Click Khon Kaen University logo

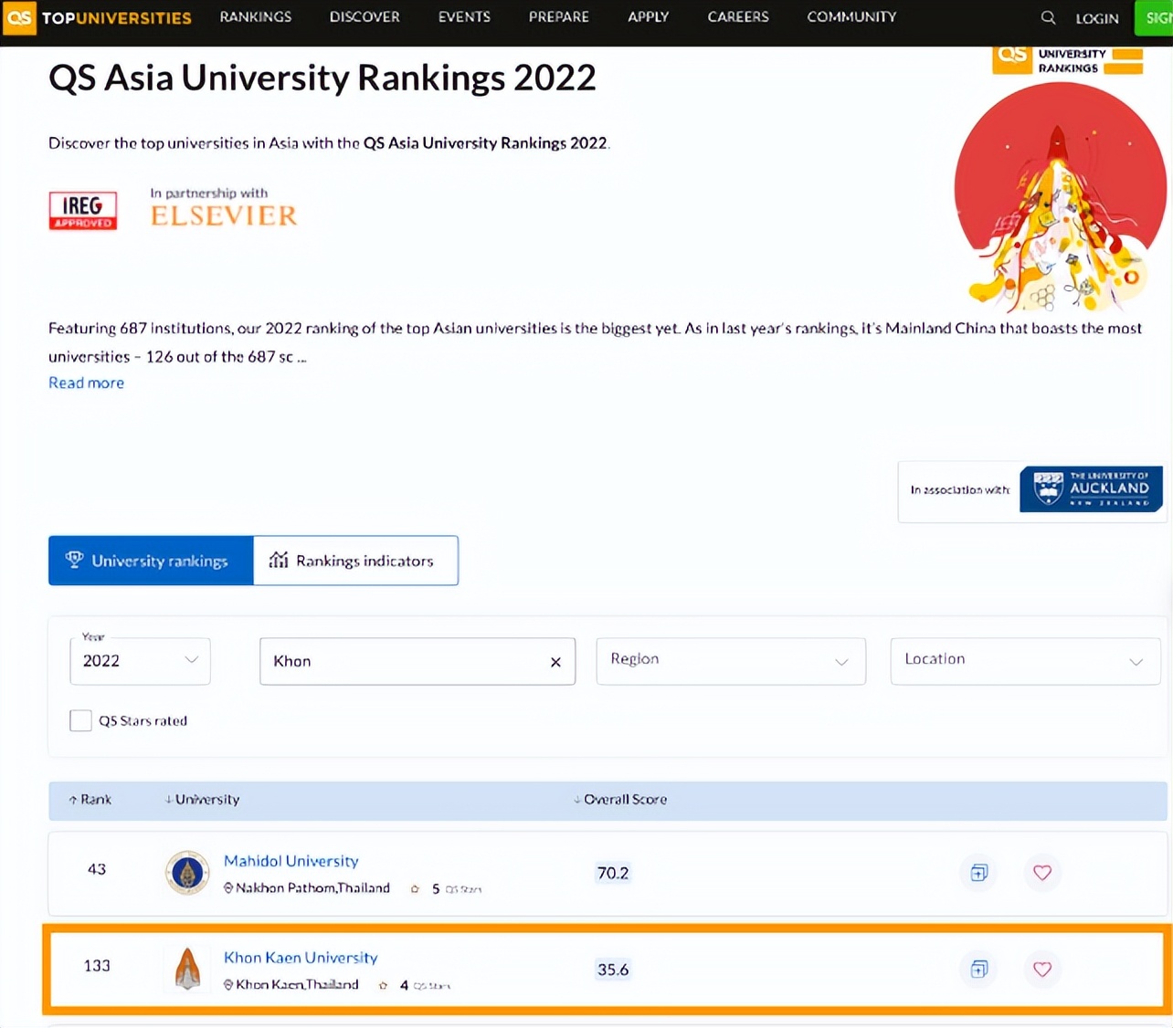coord(187,969)
